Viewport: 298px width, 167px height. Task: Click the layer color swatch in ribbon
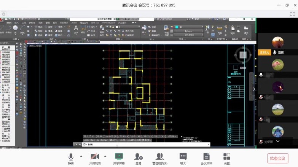pos(176,27)
